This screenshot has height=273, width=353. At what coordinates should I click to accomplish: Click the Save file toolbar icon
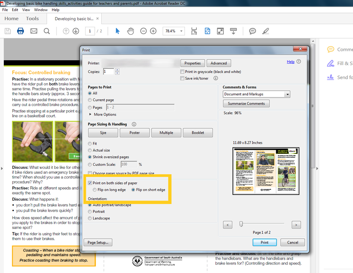click(8, 31)
